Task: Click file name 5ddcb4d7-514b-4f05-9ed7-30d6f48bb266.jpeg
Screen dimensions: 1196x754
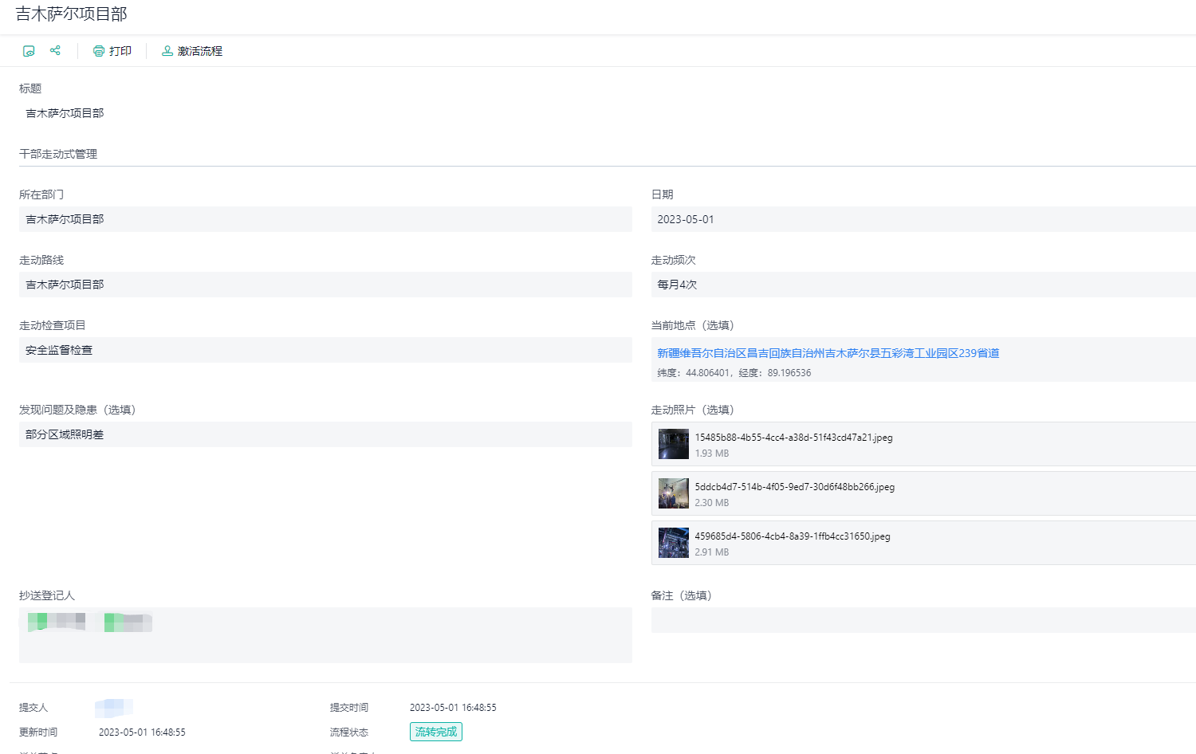Action: pos(794,487)
